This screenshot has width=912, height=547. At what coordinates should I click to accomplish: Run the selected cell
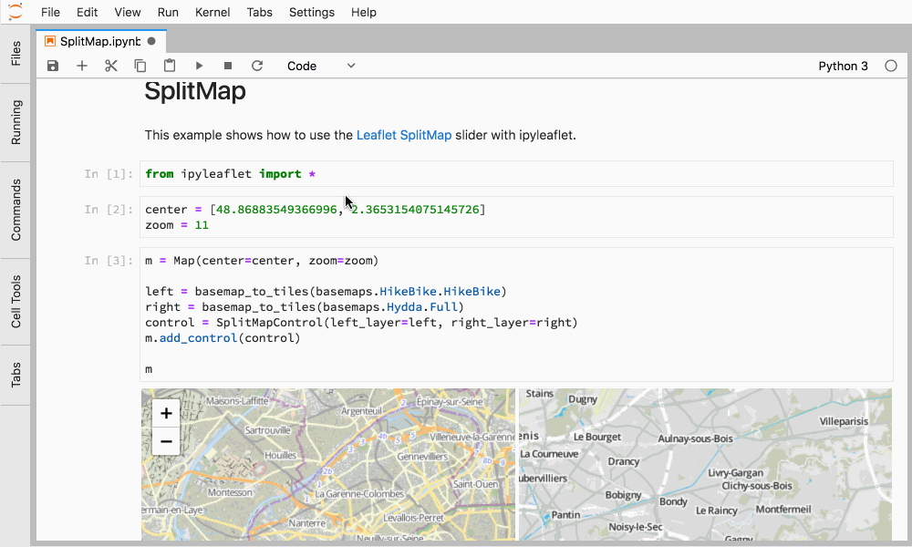coord(199,66)
